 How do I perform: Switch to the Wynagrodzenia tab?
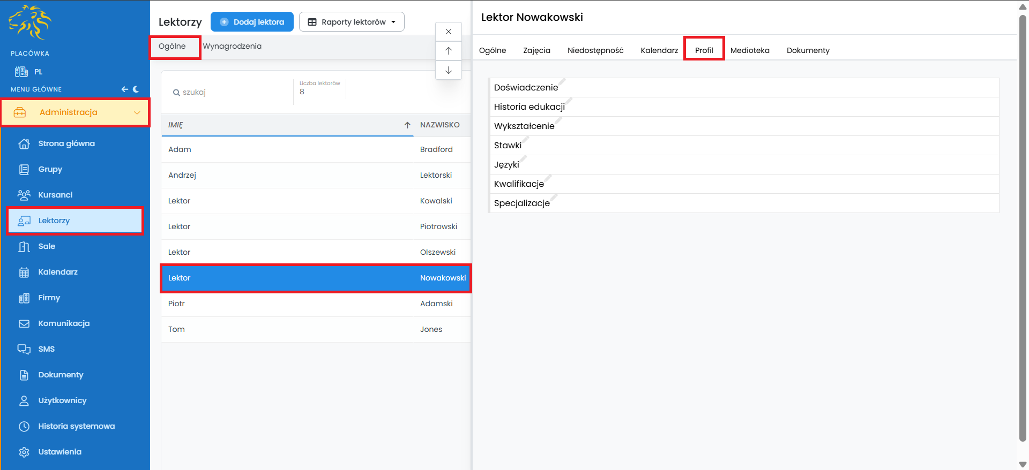coord(232,46)
